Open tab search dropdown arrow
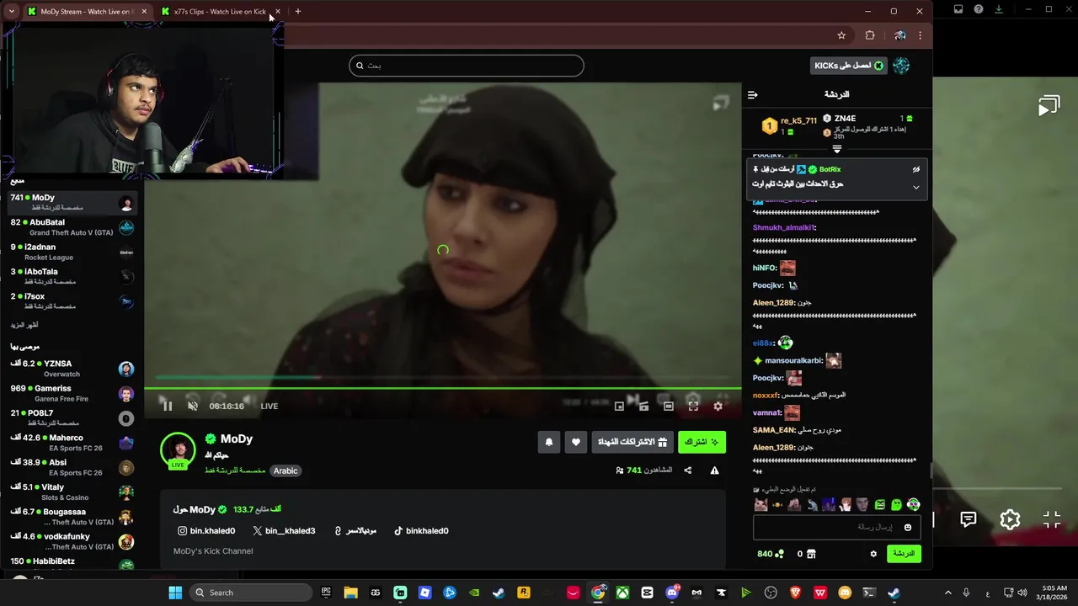1078x606 pixels. tap(11, 12)
